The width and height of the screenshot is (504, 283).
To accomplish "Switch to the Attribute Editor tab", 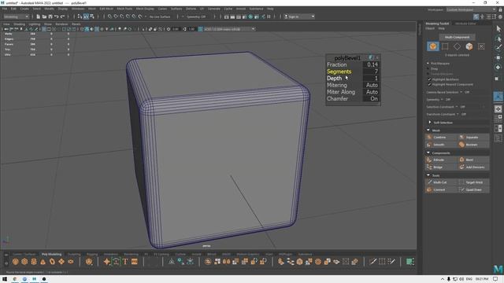I will coord(465,24).
